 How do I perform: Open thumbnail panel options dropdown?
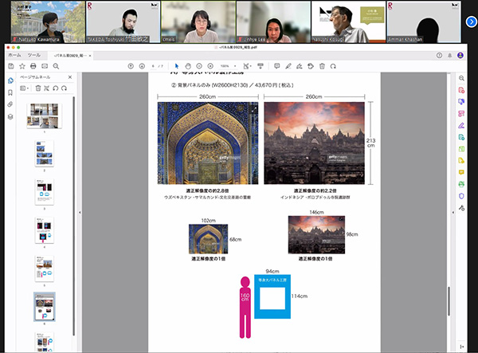25,88
